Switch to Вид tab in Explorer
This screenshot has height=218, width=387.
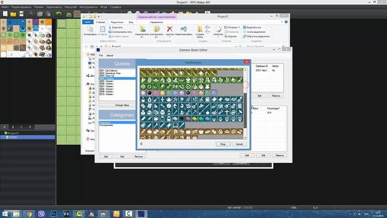tap(131, 22)
